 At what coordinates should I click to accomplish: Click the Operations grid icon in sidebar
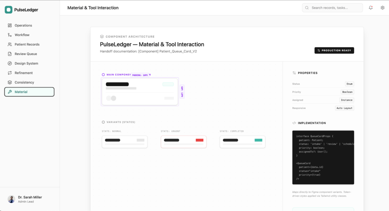pyautogui.click(x=9, y=25)
